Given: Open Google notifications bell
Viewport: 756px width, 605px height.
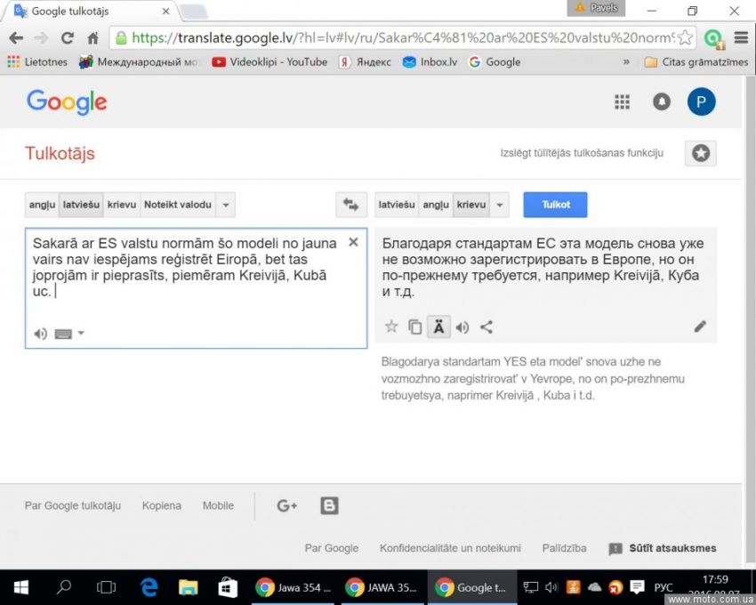Looking at the screenshot, I should [x=662, y=101].
